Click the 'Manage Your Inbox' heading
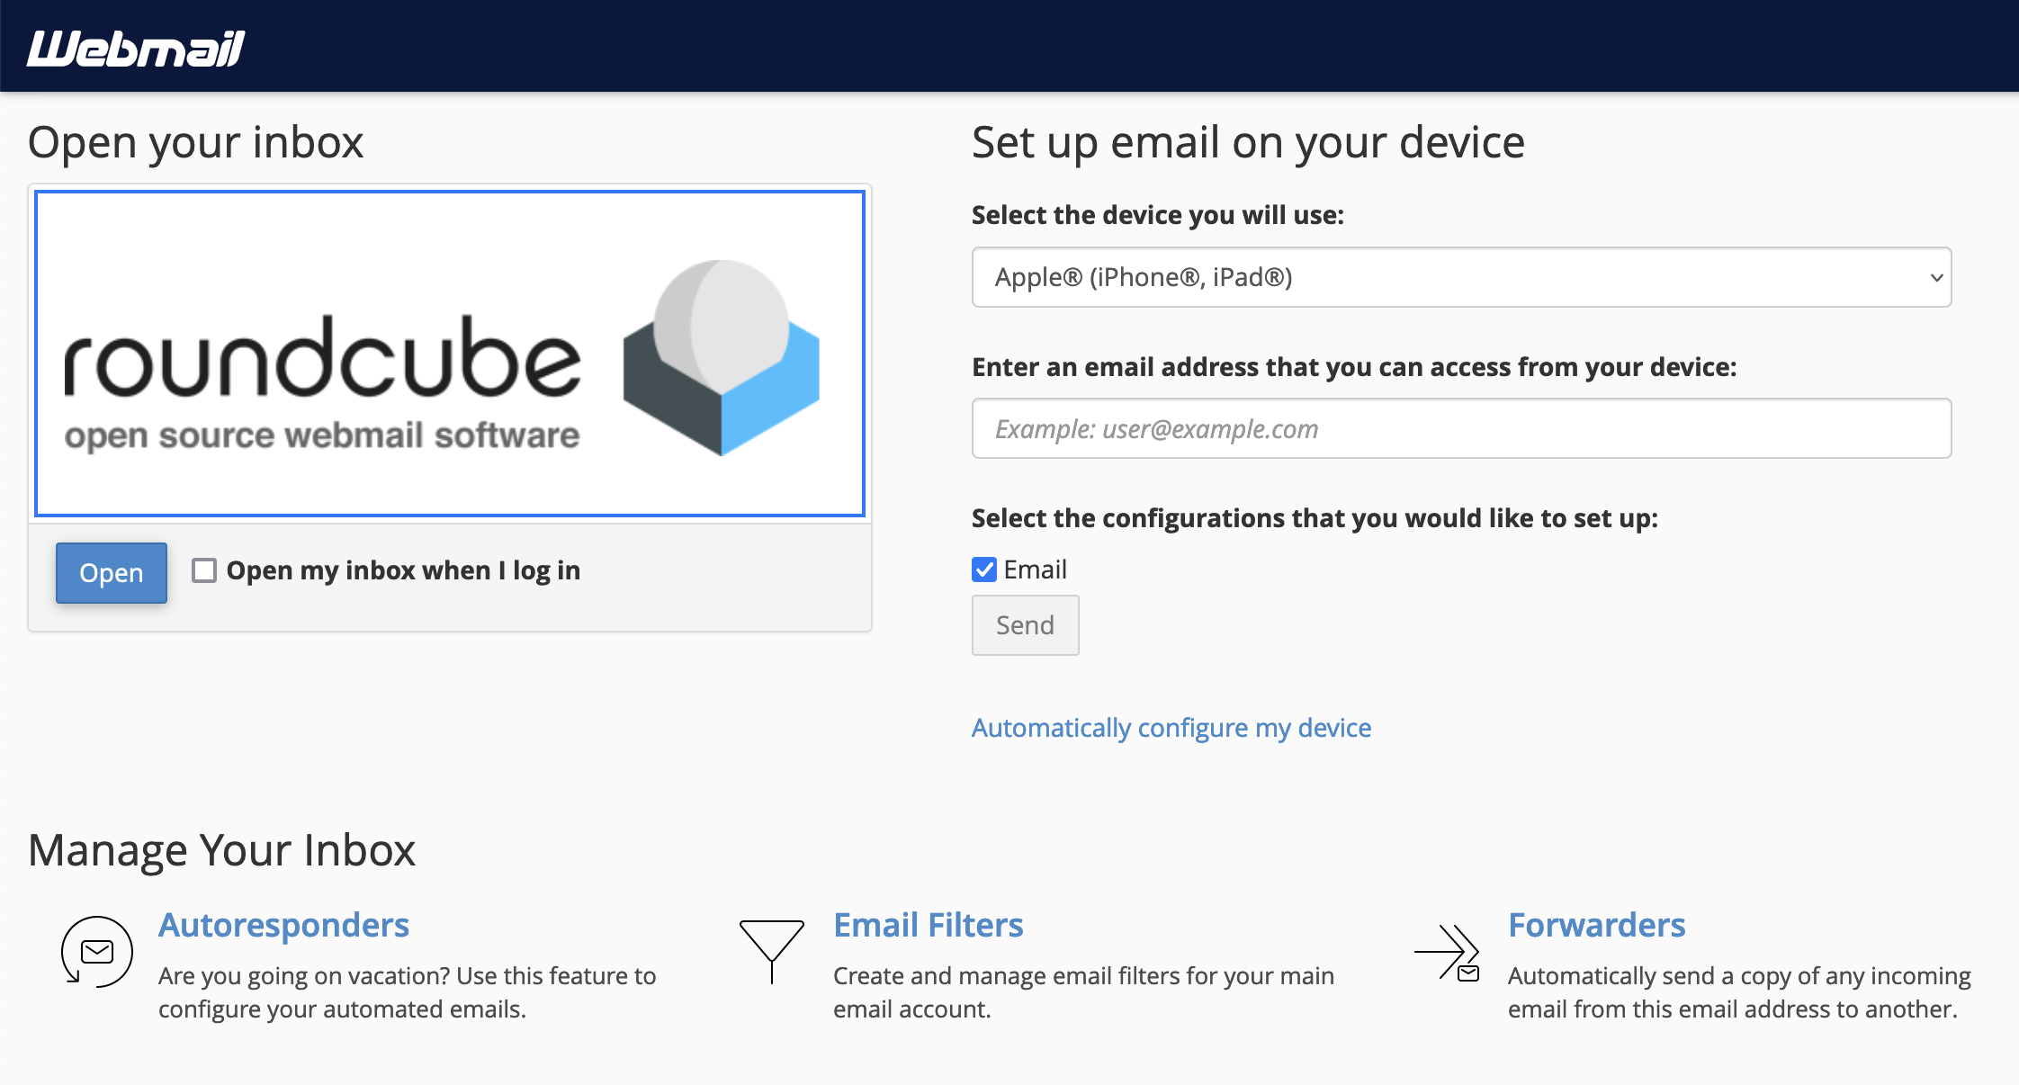The height and width of the screenshot is (1085, 2019). (x=221, y=849)
